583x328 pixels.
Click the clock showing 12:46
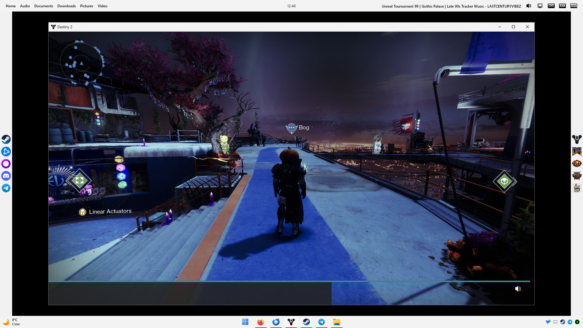point(291,6)
